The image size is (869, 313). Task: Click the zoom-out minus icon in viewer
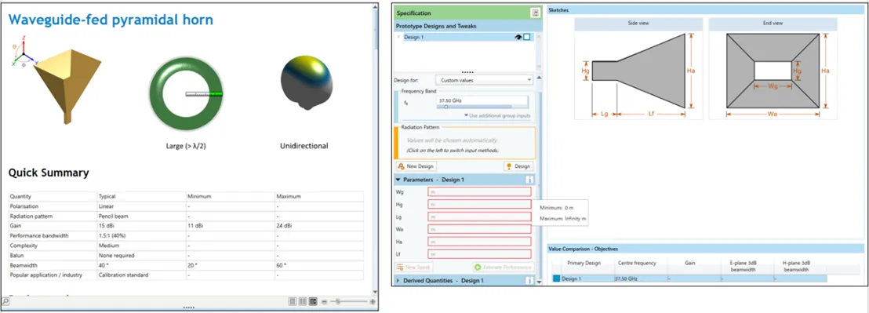click(325, 301)
